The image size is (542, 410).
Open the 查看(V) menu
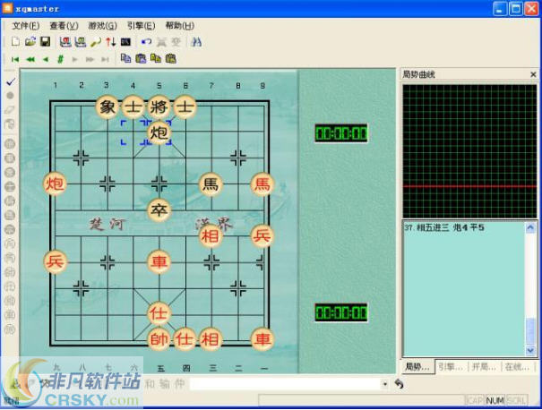coord(64,26)
